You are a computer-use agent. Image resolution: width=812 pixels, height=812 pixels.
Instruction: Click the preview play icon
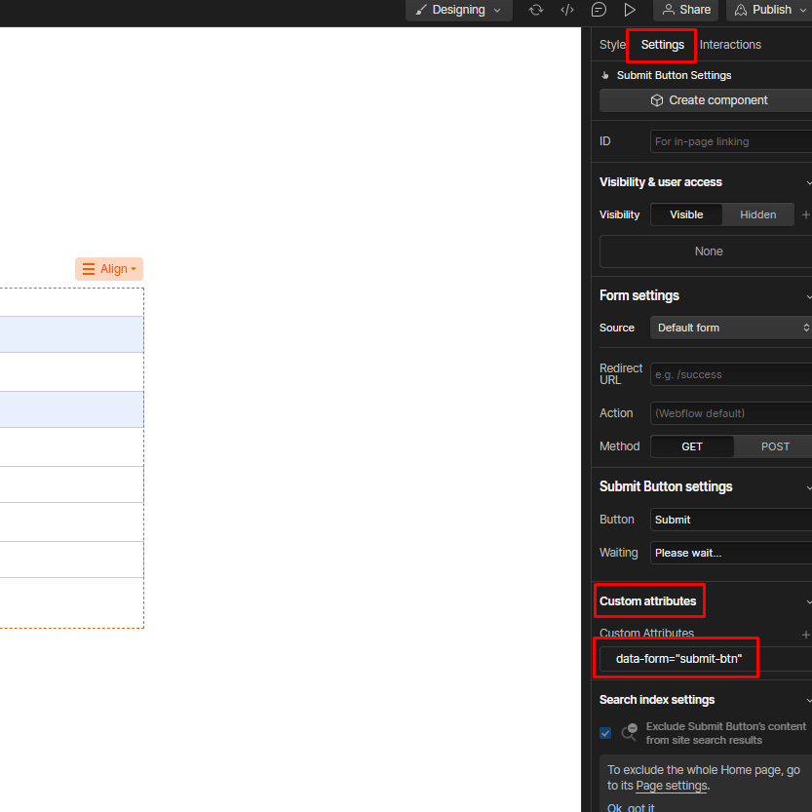click(x=630, y=10)
